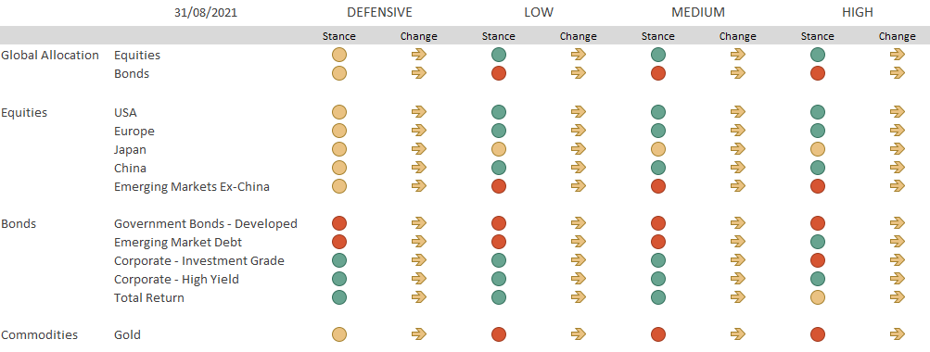Click the 31/08/2021 date cell
930x352 pixels.
click(206, 13)
